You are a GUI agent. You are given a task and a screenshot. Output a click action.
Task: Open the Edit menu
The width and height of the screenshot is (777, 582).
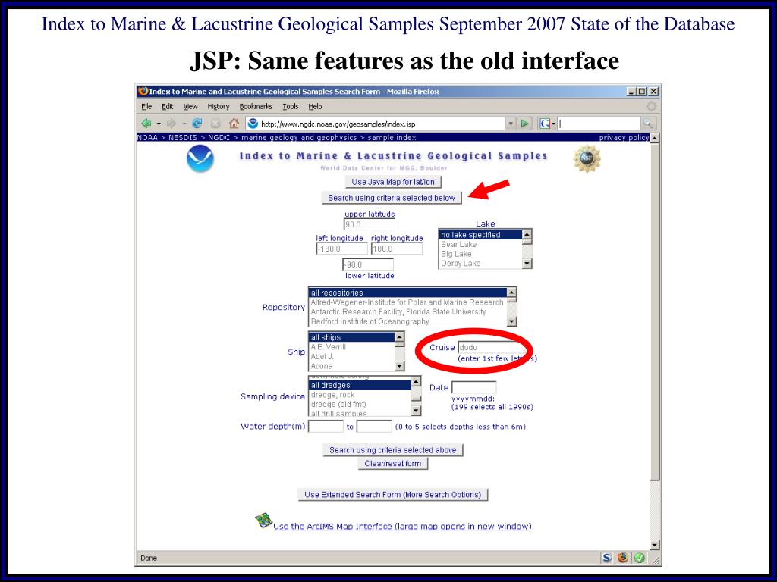pyautogui.click(x=168, y=106)
